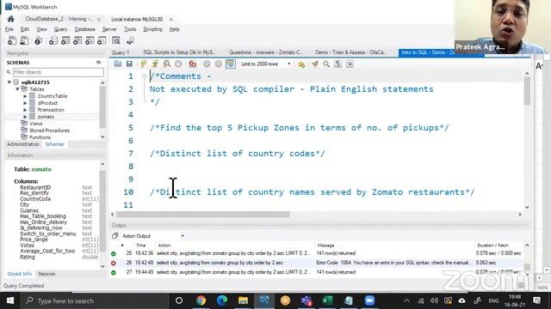Create a new view icon
Viewport: 551px width, 309px height.
click(x=77, y=40)
